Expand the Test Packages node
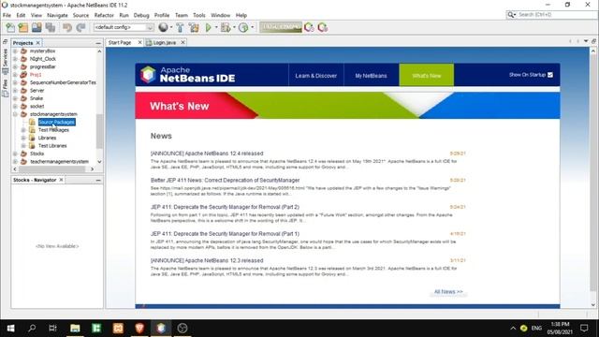Viewport: 599px width, 337px height. [x=23, y=130]
